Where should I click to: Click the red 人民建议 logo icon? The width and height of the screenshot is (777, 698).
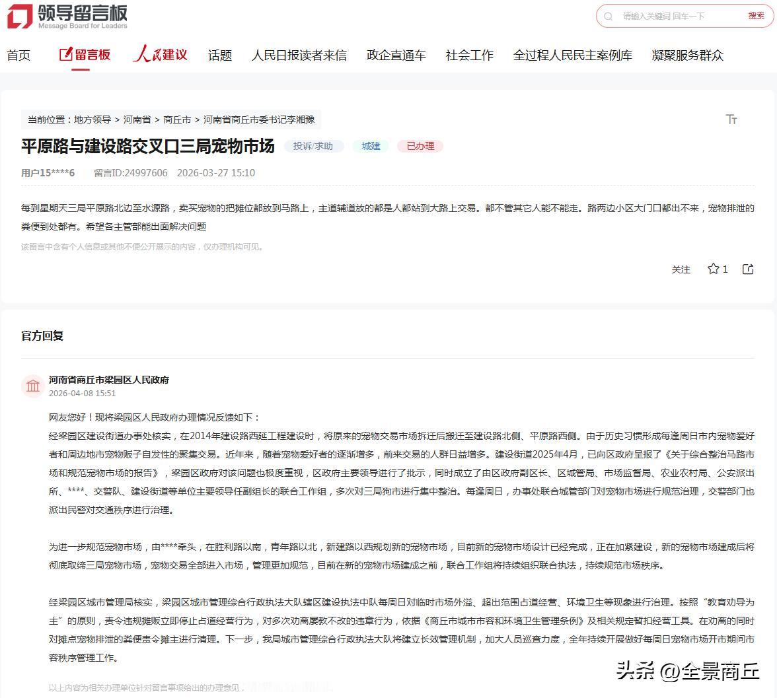[159, 53]
